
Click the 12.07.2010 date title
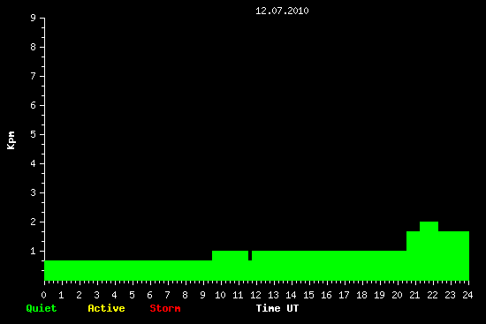point(282,11)
